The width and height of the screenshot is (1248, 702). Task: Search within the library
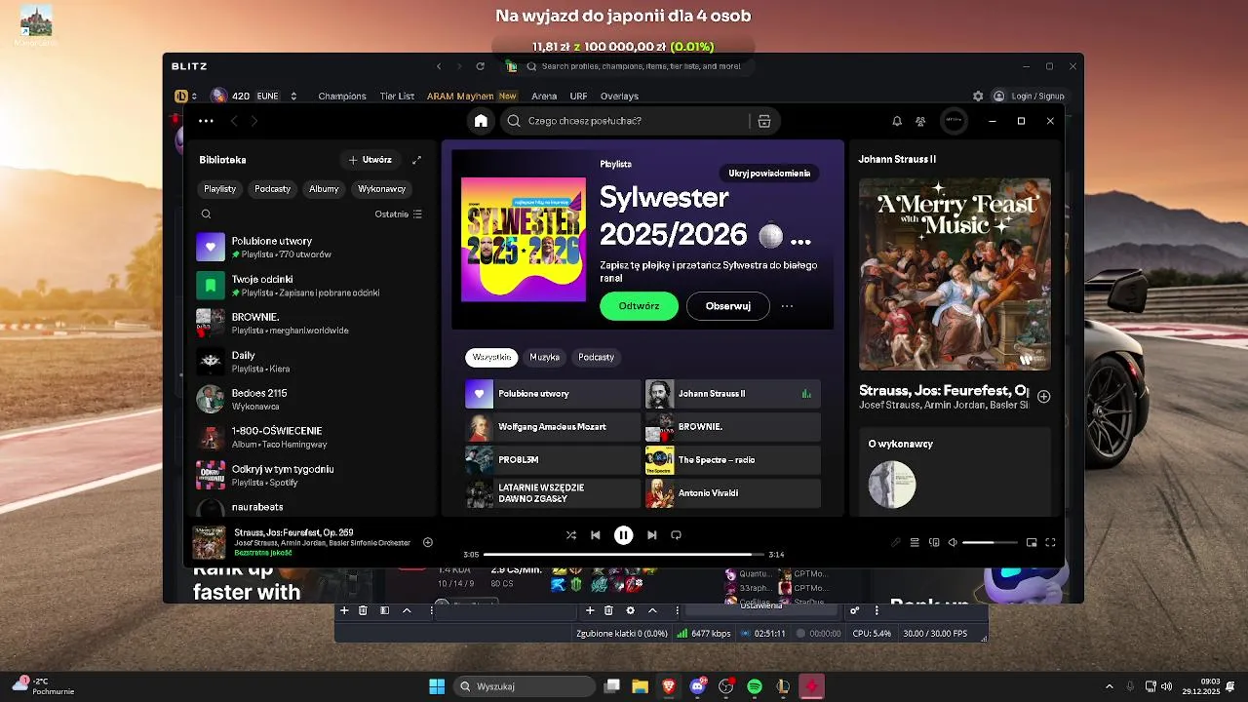pos(206,214)
